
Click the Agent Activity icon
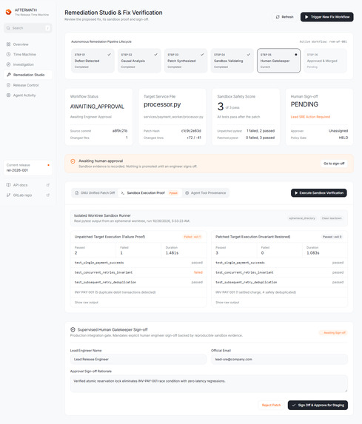[x=8, y=95]
